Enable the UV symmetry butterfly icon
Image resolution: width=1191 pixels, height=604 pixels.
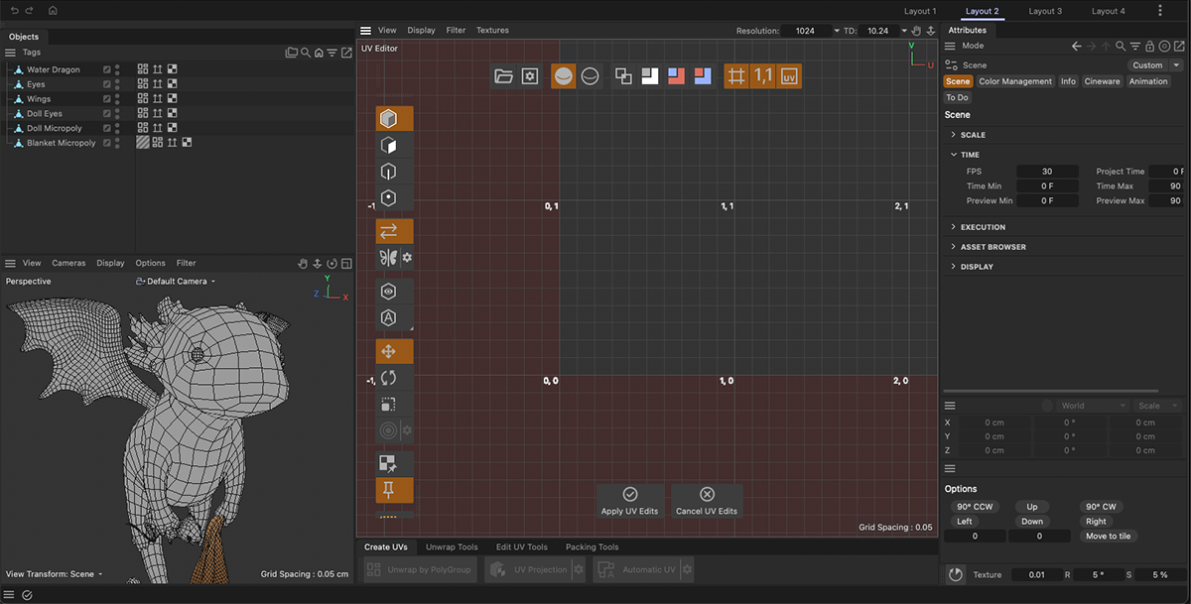(x=388, y=258)
